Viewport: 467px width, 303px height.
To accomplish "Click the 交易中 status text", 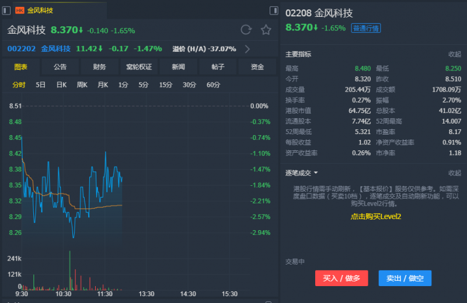I will coord(295,262).
